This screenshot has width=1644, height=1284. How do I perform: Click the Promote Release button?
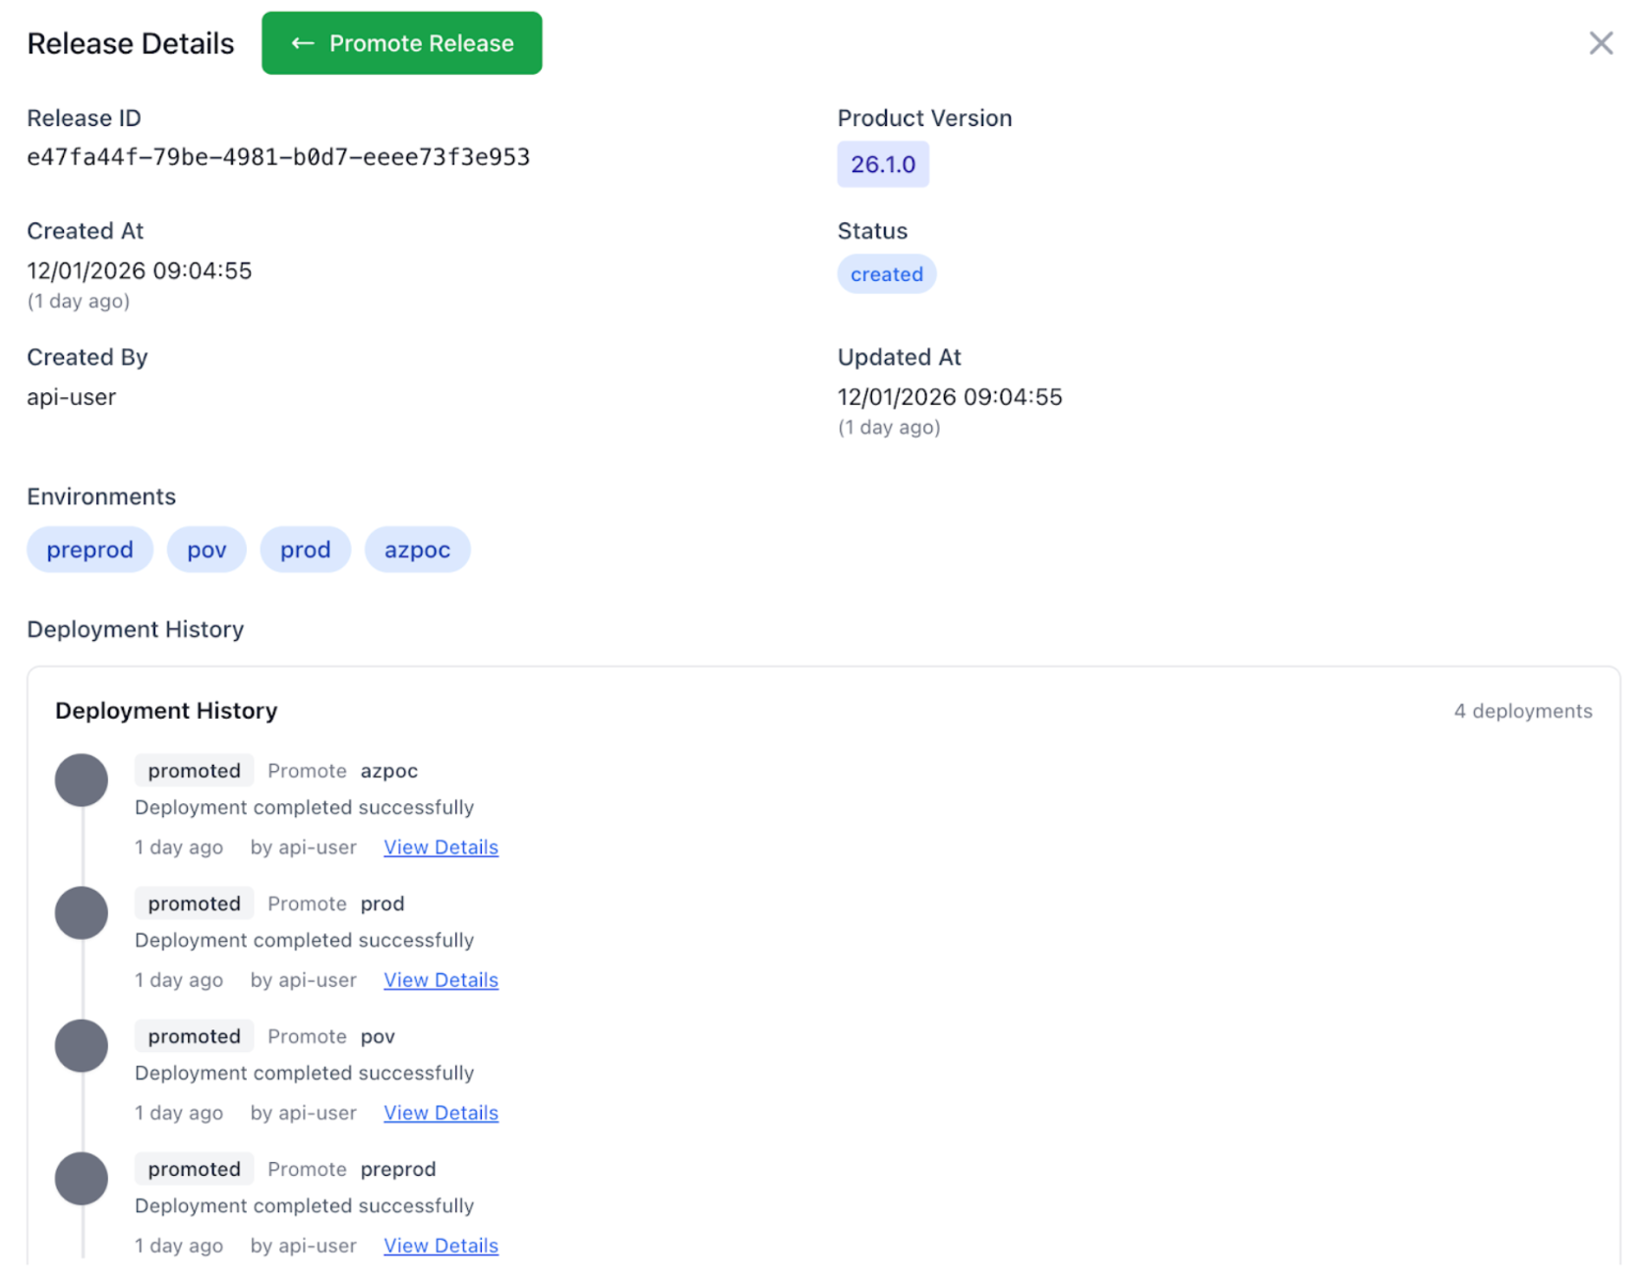401,43
